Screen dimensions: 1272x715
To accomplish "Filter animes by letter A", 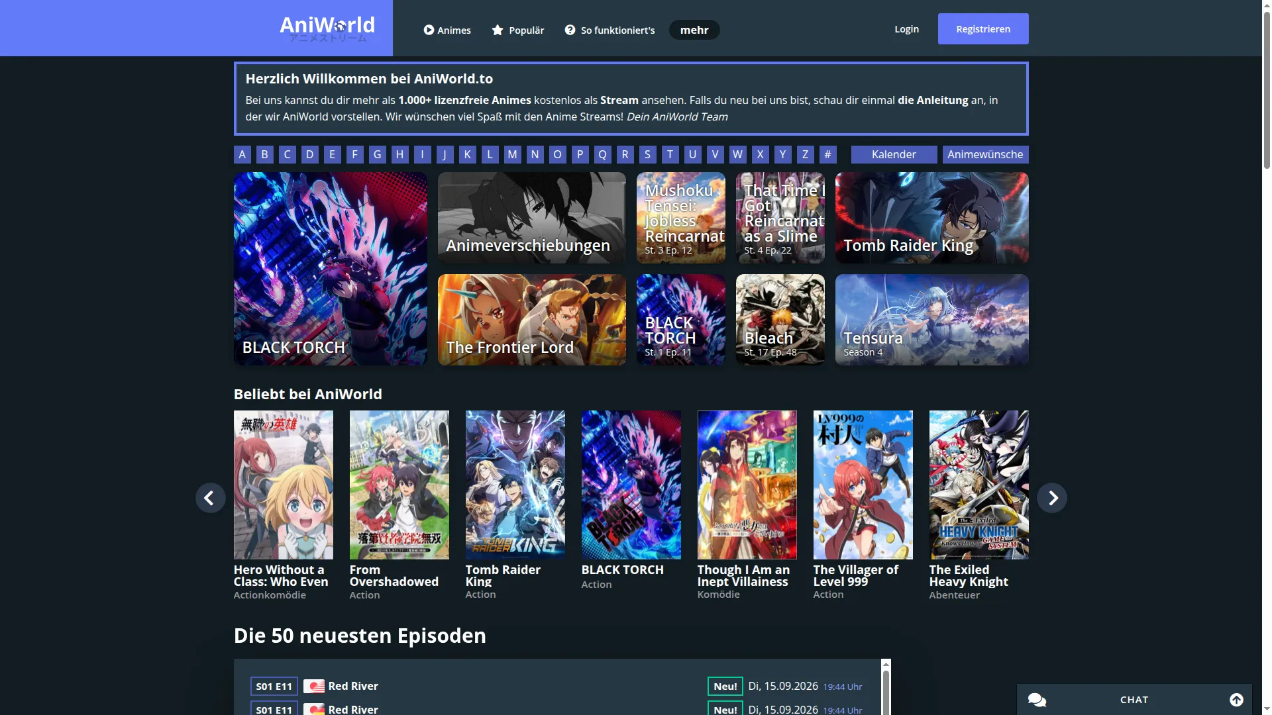I will click(x=242, y=154).
